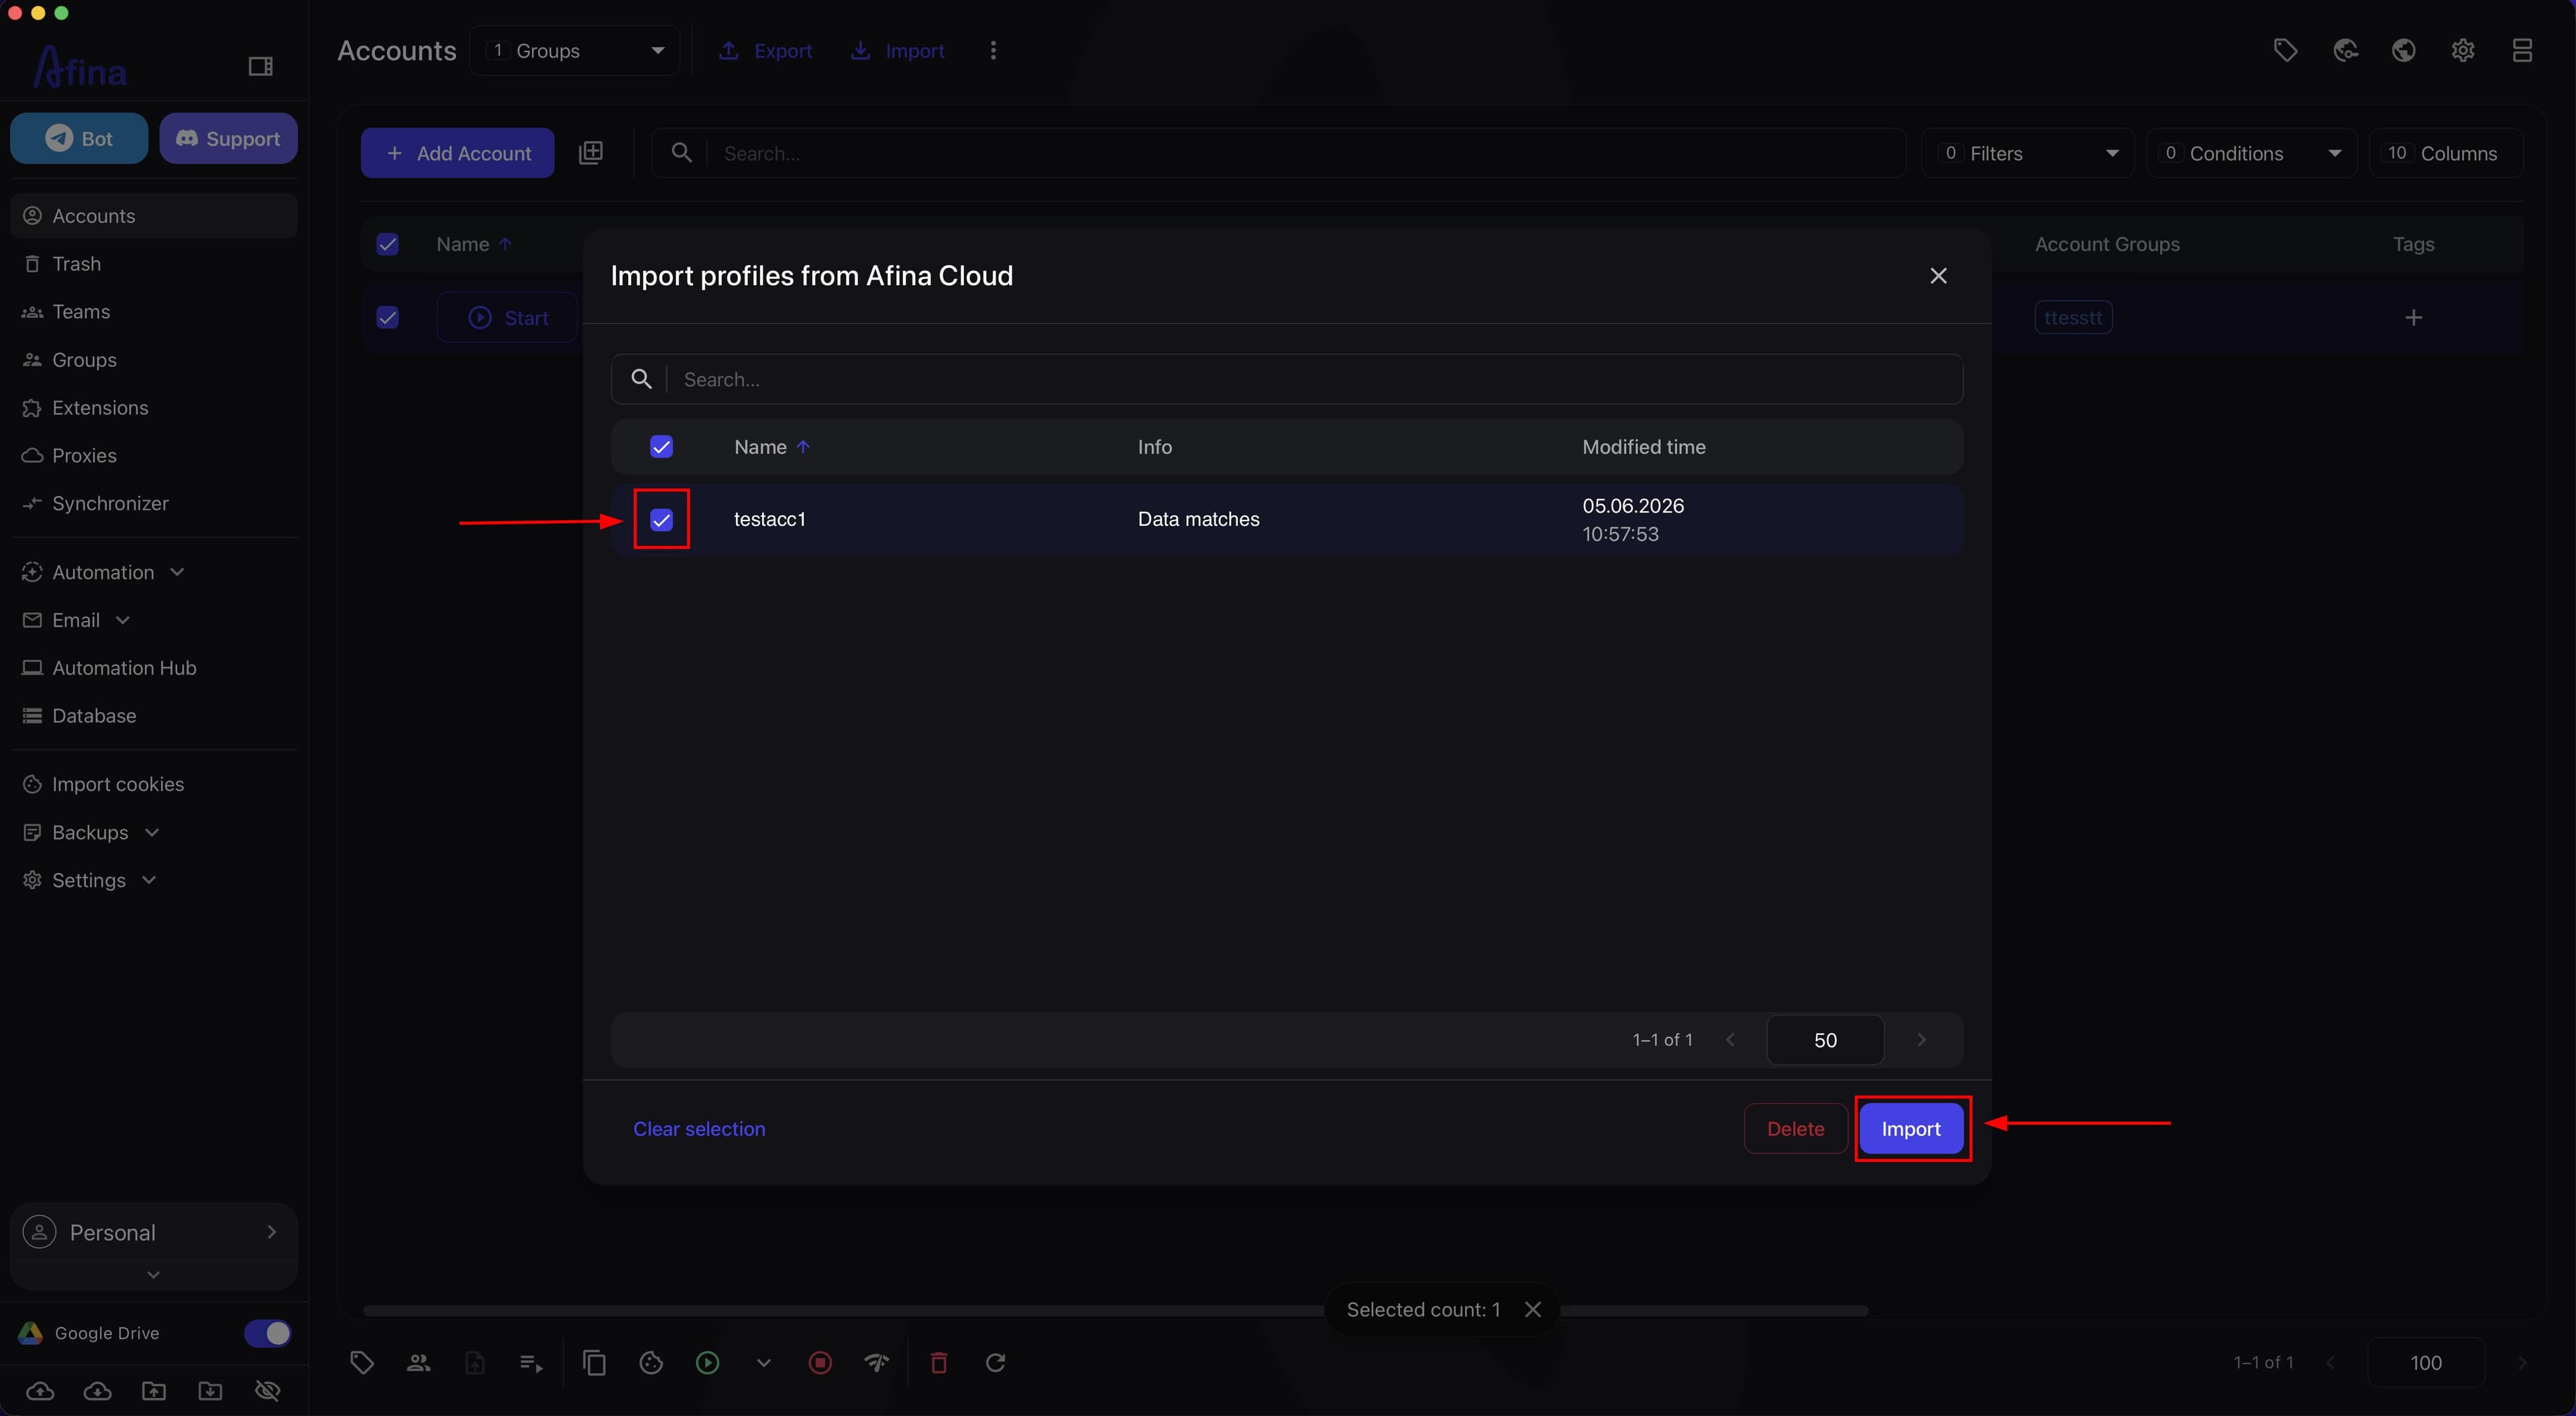2576x1416 pixels.
Task: Click the page size field showing 50
Action: point(1825,1040)
